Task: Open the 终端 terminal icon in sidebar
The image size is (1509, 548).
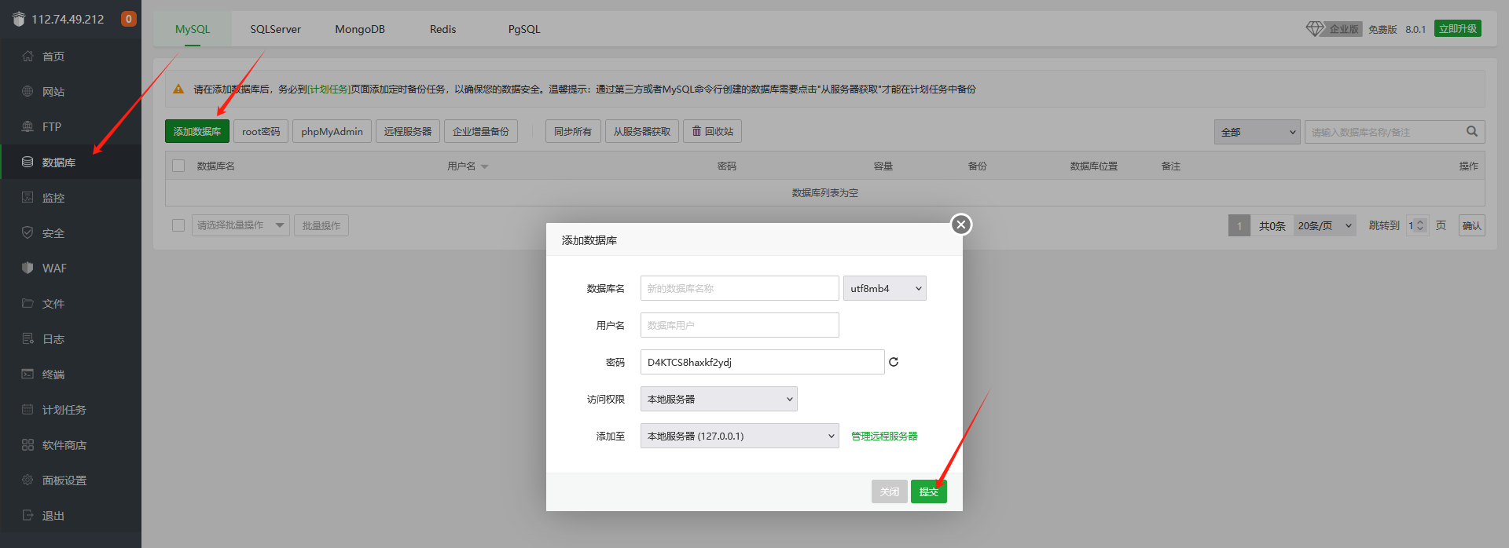Action: click(x=28, y=374)
